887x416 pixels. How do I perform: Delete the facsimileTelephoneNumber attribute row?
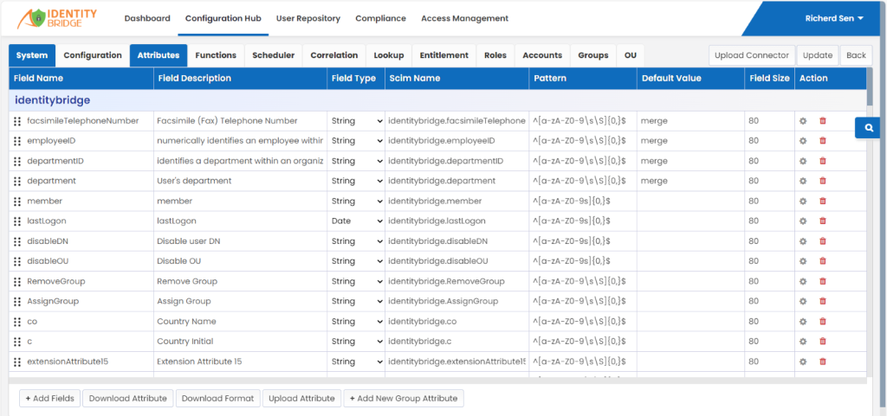pyautogui.click(x=823, y=121)
